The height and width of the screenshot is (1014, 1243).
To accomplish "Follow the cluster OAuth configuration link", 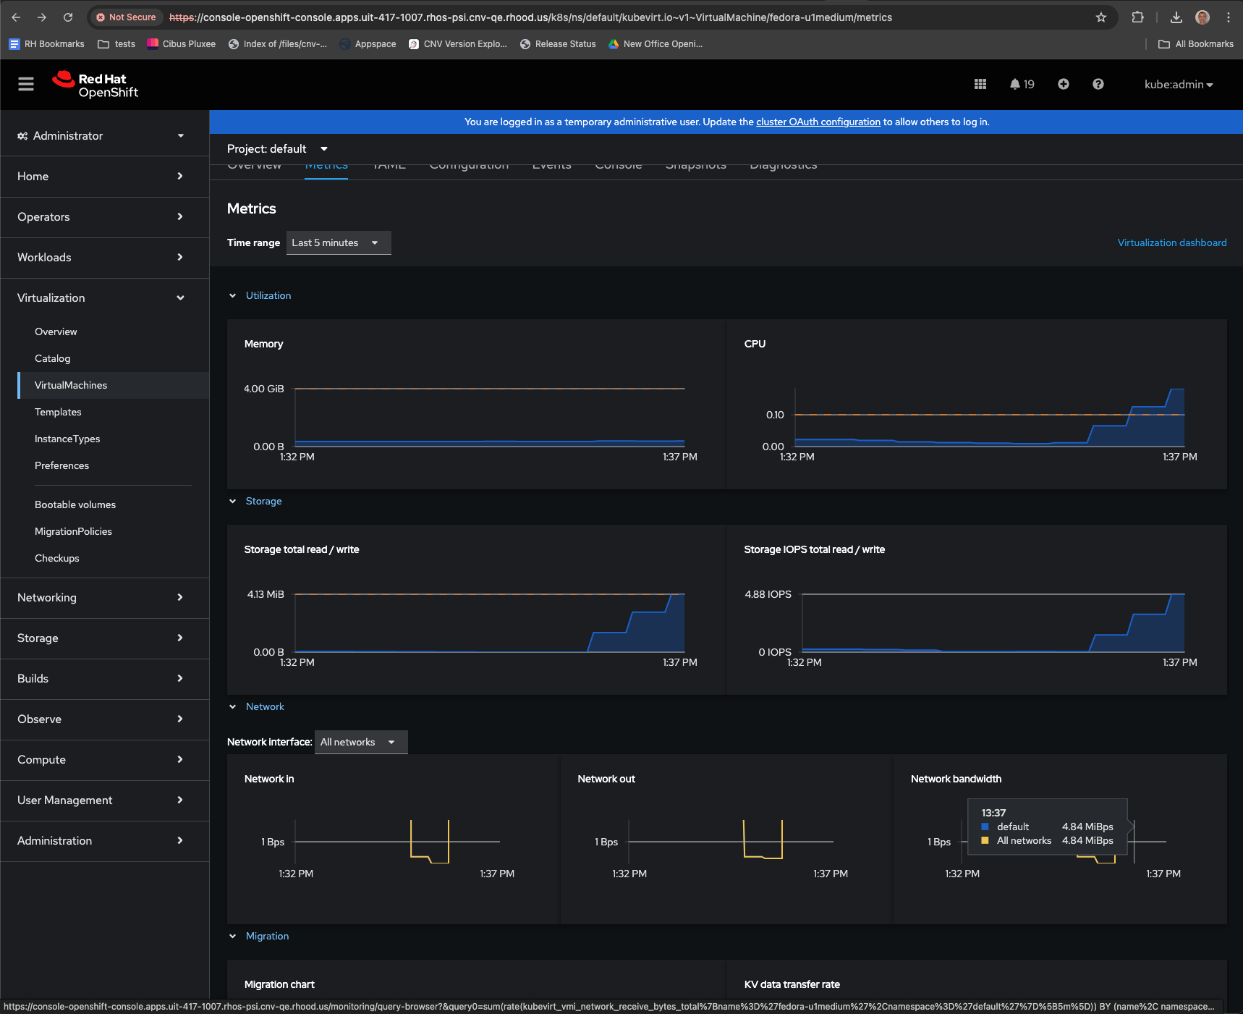I will click(818, 122).
